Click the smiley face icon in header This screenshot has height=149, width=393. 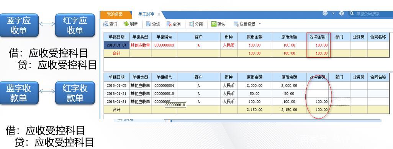[325, 13]
